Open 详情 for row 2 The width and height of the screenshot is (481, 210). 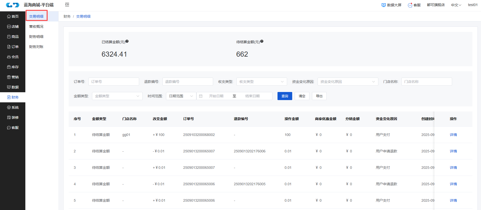tap(453, 151)
